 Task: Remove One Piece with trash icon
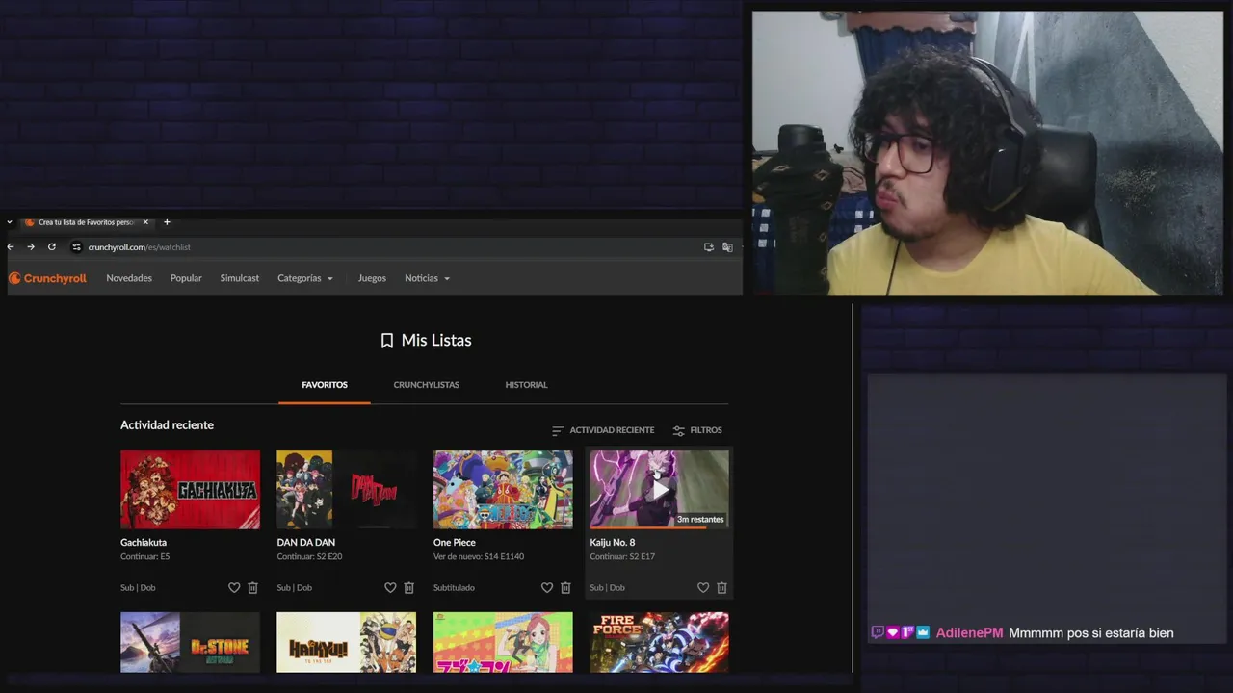(565, 588)
